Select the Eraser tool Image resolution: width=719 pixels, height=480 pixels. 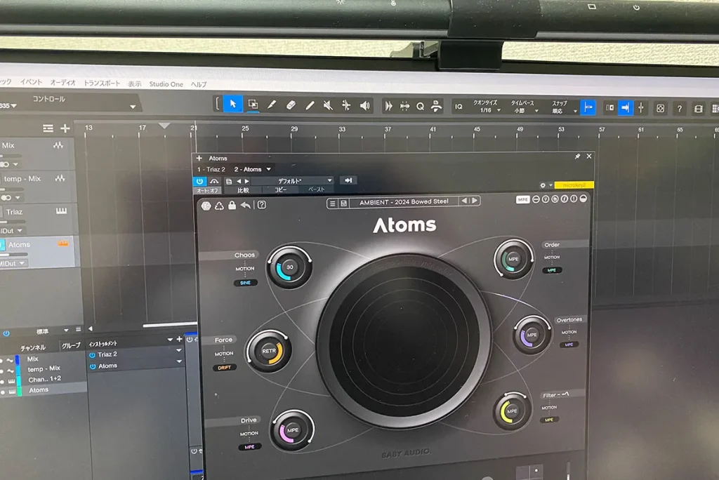coord(291,105)
